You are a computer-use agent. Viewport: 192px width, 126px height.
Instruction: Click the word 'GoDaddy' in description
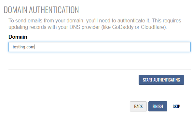point(123,27)
